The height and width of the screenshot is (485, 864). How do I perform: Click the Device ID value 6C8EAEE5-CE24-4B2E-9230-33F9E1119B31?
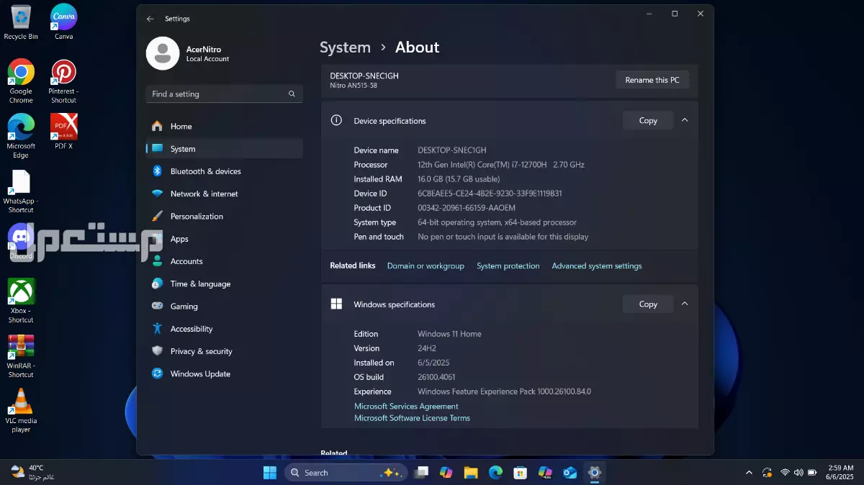click(x=490, y=193)
